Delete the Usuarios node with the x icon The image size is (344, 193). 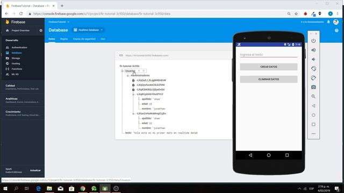[x=144, y=71]
